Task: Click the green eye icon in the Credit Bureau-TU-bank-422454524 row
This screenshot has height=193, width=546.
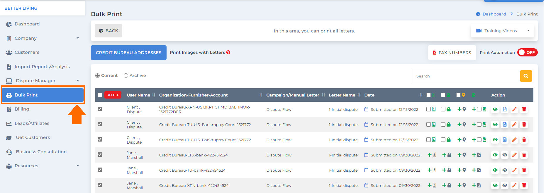Action: pyautogui.click(x=495, y=170)
